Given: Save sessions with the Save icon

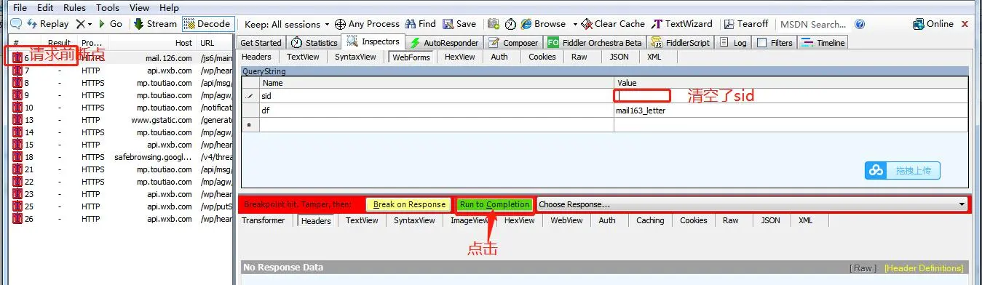Looking at the screenshot, I should tap(459, 24).
